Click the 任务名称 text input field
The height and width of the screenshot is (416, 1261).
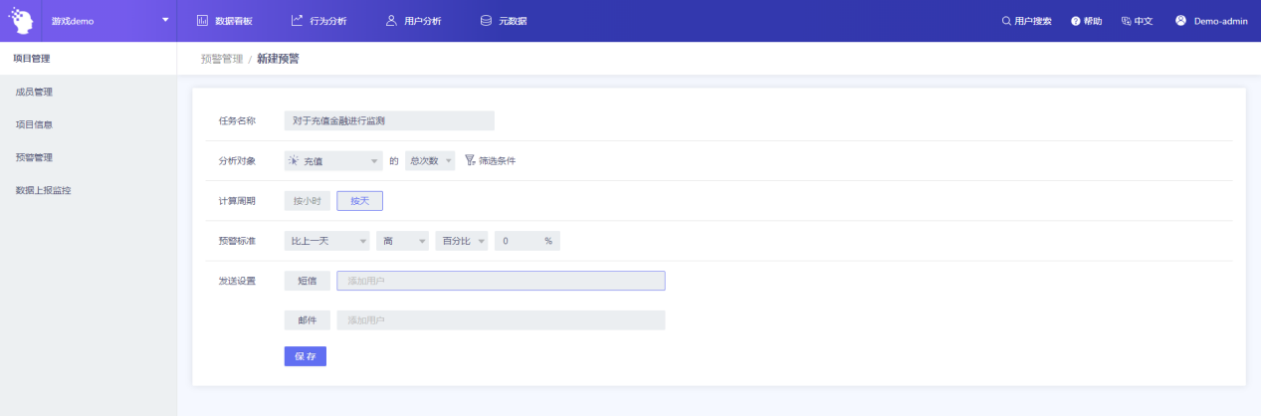click(x=388, y=120)
